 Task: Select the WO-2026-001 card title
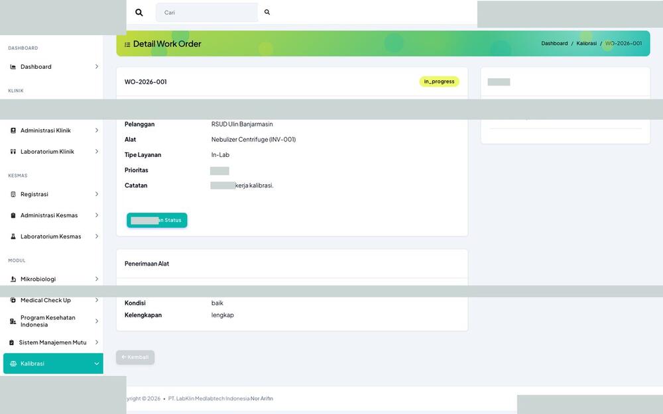(x=145, y=82)
